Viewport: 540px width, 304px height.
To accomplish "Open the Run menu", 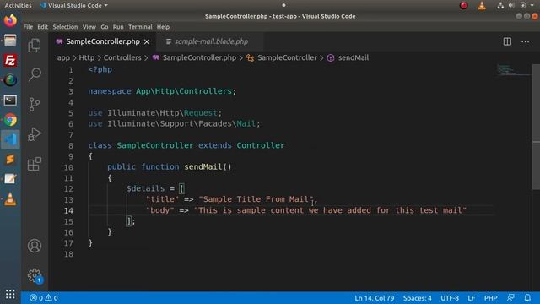I will coord(118,27).
